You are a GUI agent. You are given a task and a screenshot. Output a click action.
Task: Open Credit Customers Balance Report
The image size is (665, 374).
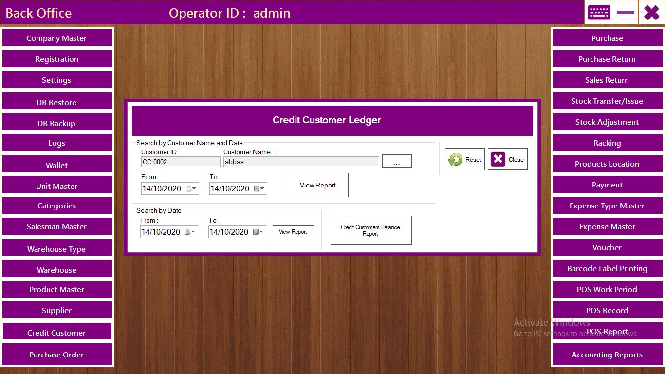(371, 230)
